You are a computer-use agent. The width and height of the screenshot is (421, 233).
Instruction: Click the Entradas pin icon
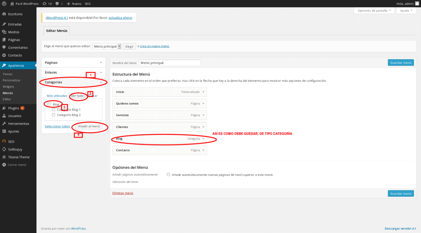[x=4, y=24]
